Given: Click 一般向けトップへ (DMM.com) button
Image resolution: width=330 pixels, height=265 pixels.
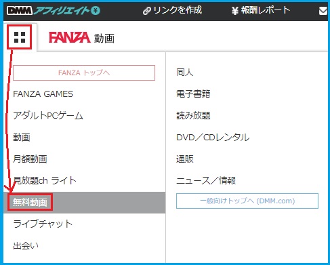Looking at the screenshot, I should (x=247, y=201).
